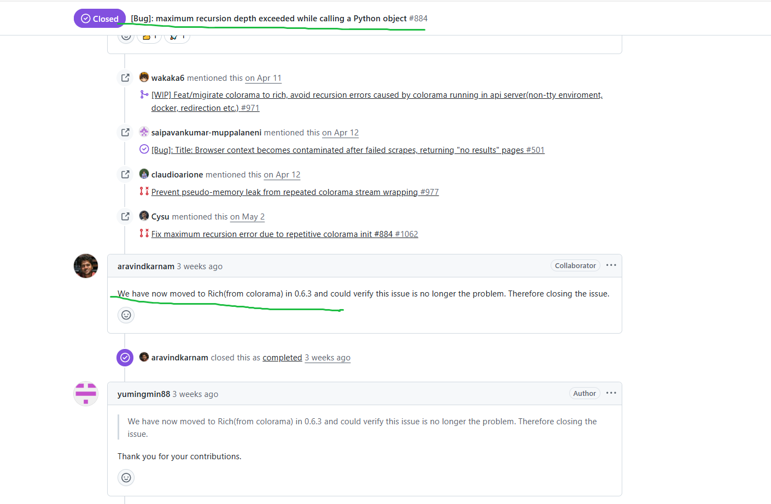Viewport: 771px width, 504px height.
Task: Click the cross-reference icon beside wakaka6's mention
Action: pyautogui.click(x=125, y=77)
